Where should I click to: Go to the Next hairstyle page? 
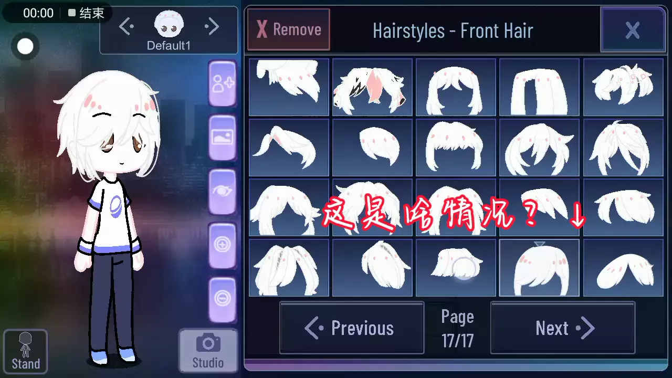tap(563, 328)
